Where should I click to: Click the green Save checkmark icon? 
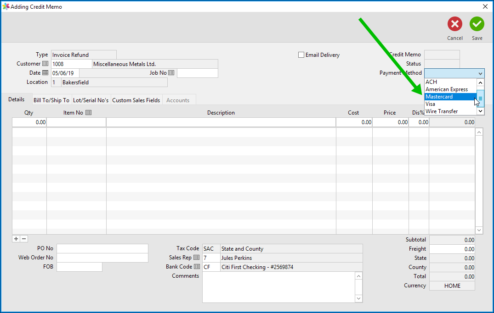(477, 24)
